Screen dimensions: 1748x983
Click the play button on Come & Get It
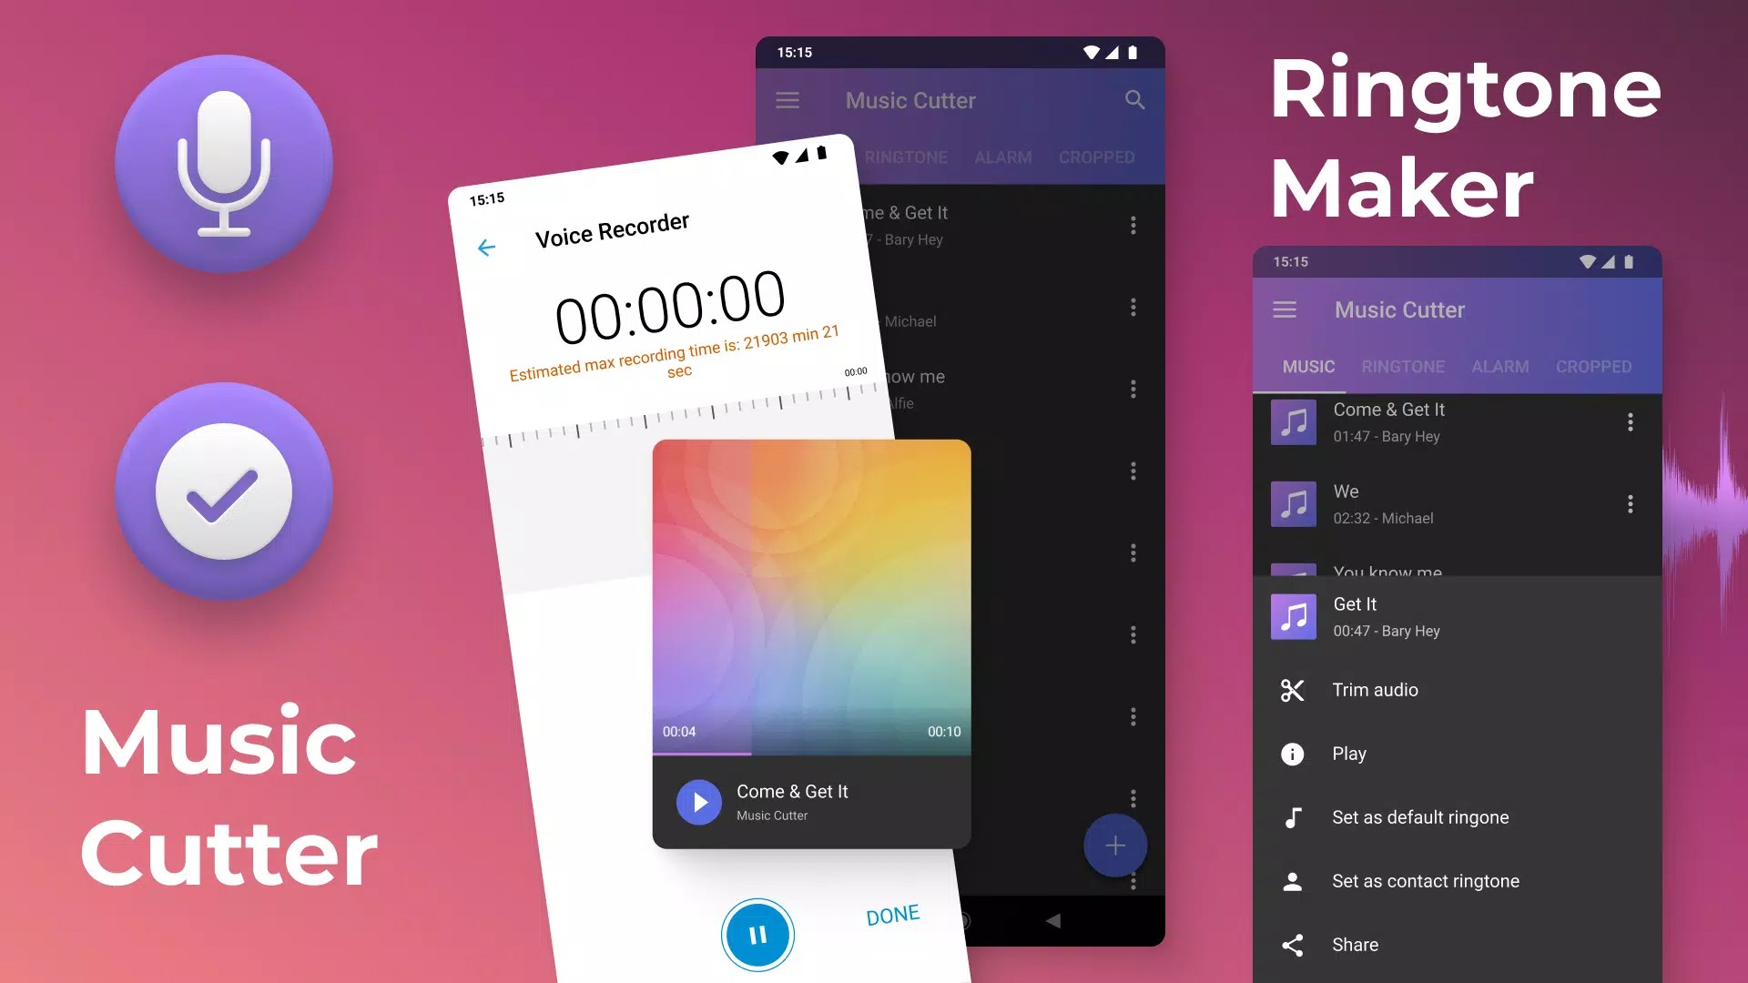point(698,801)
